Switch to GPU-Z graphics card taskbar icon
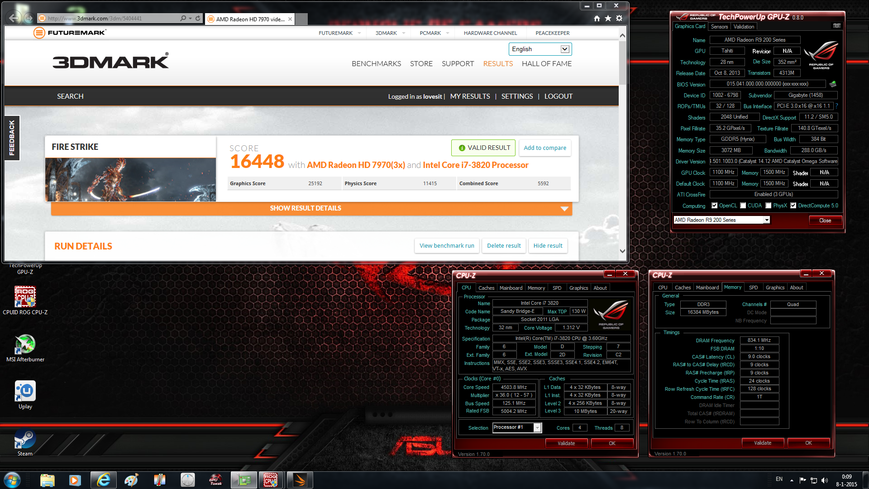Viewport: 869px width, 489px height. (244, 480)
